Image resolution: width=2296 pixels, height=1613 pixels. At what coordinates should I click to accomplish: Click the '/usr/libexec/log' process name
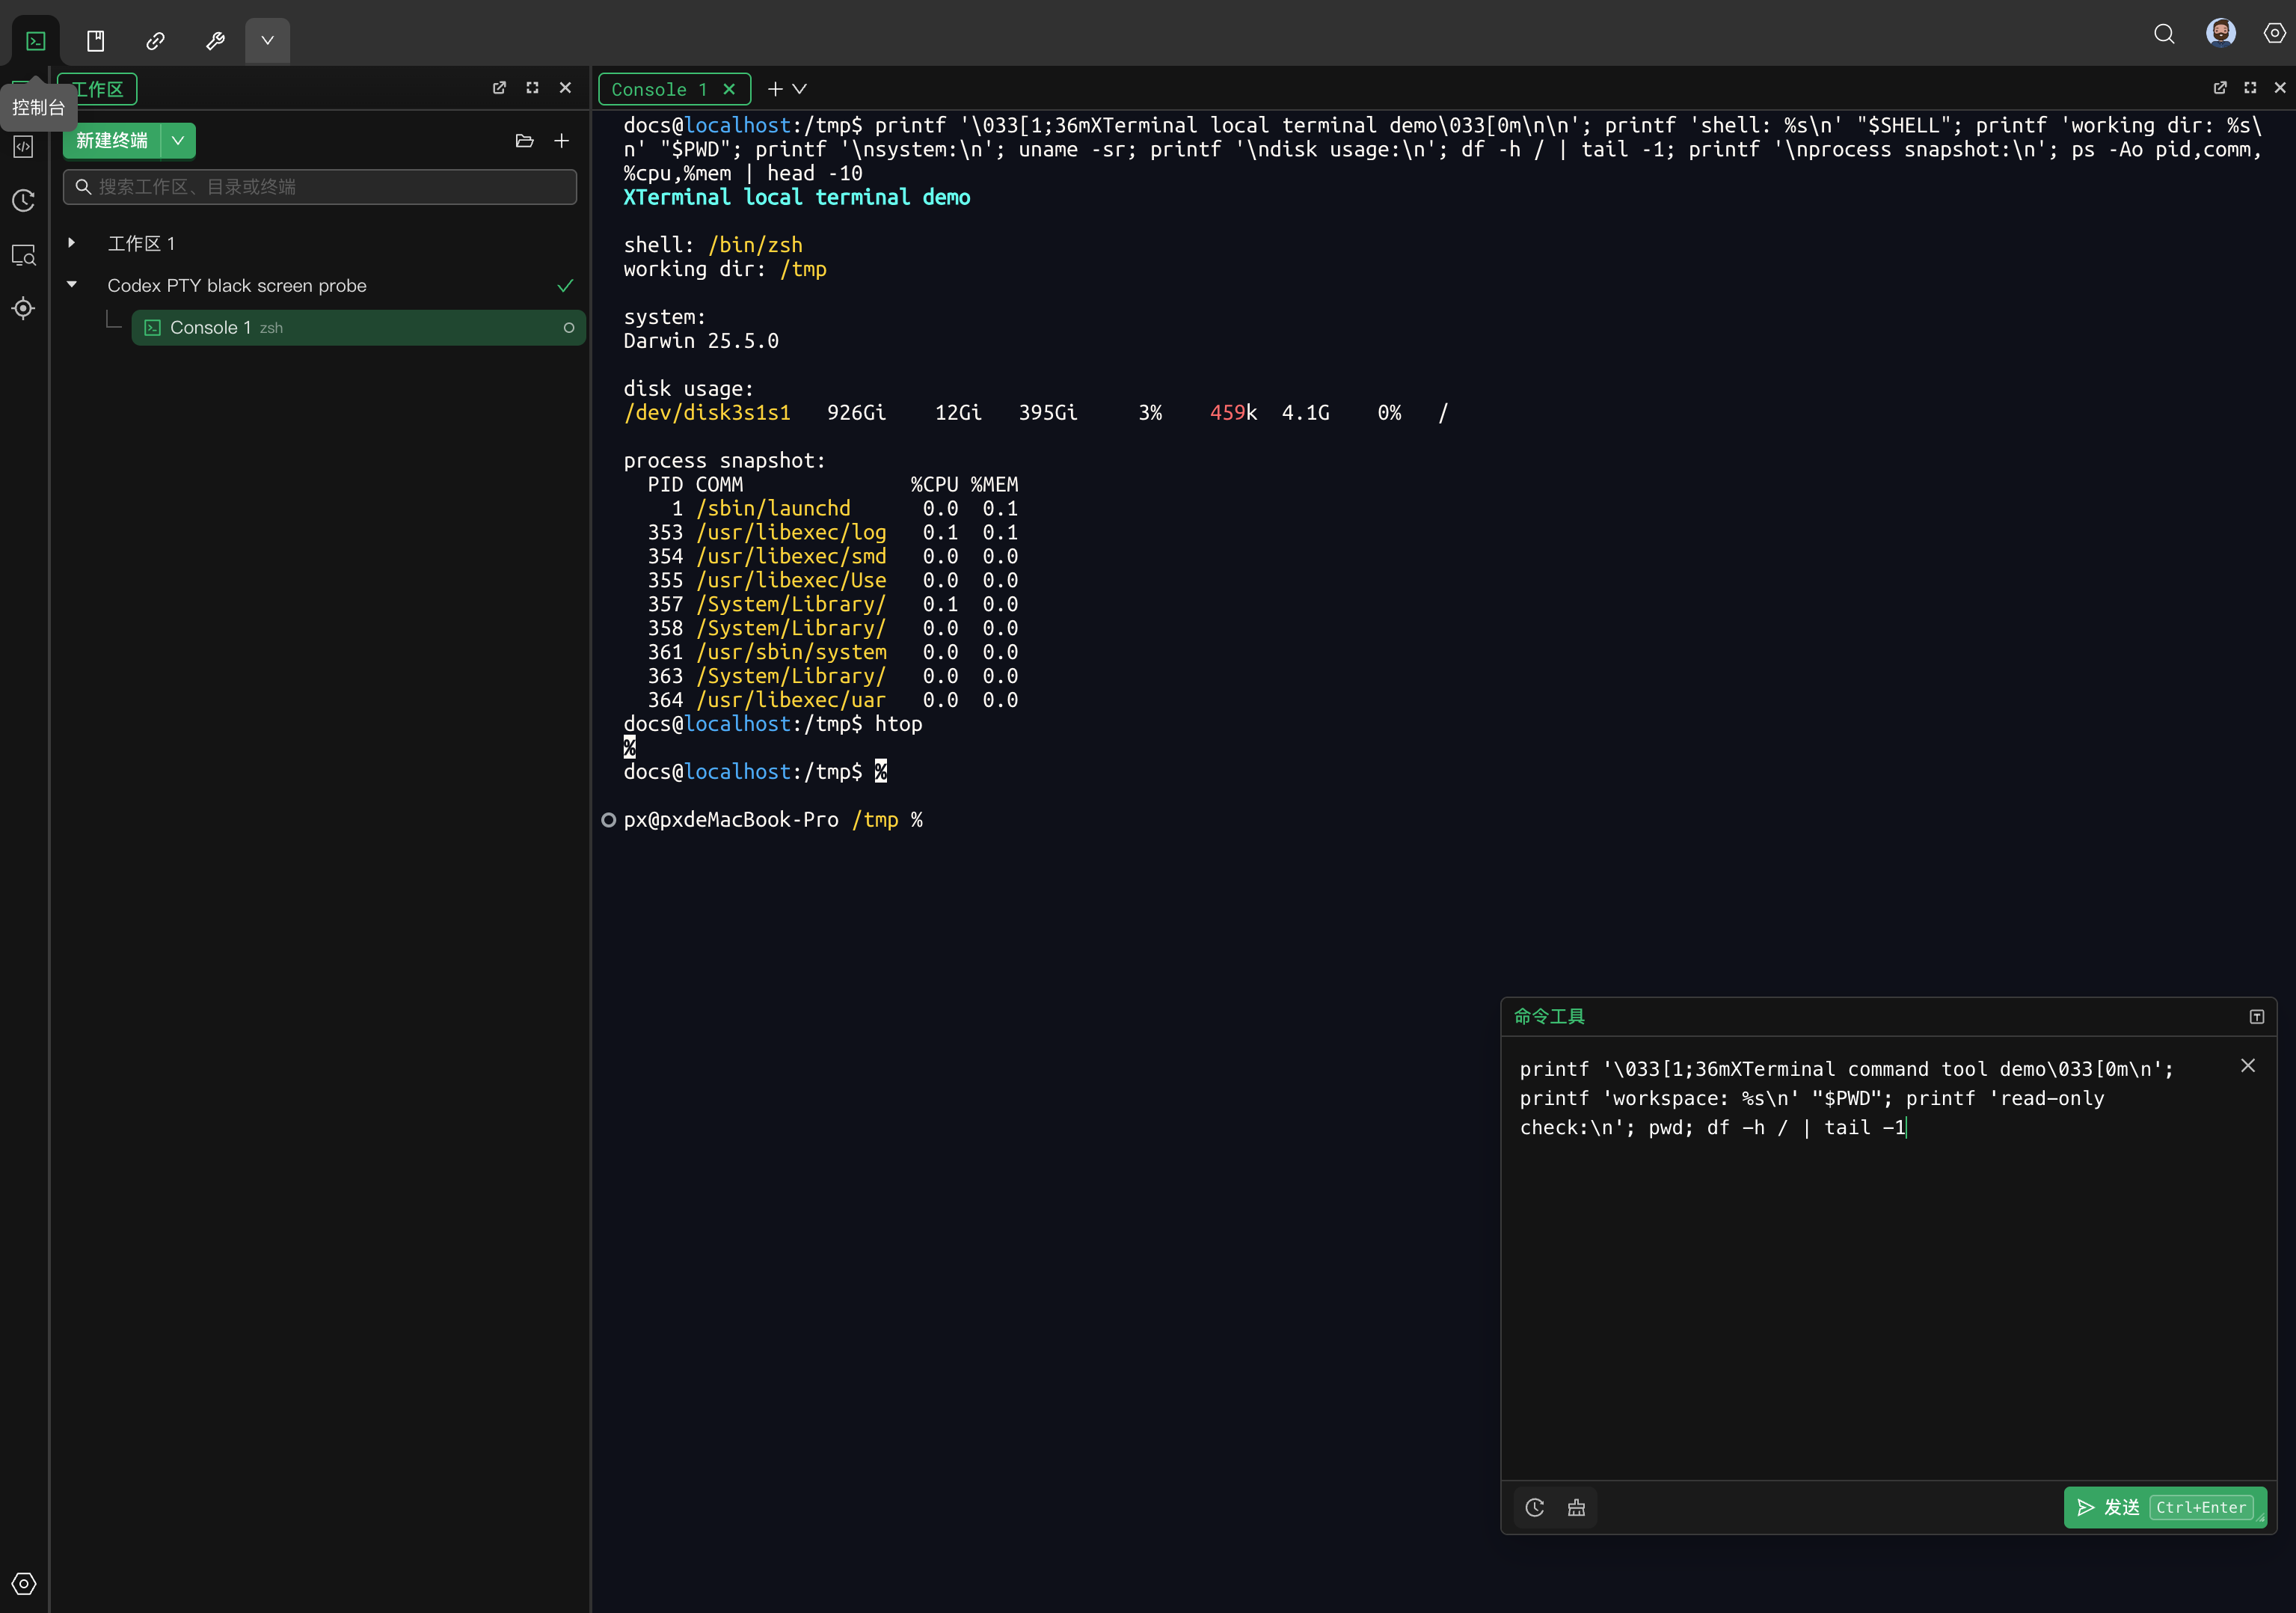791,533
